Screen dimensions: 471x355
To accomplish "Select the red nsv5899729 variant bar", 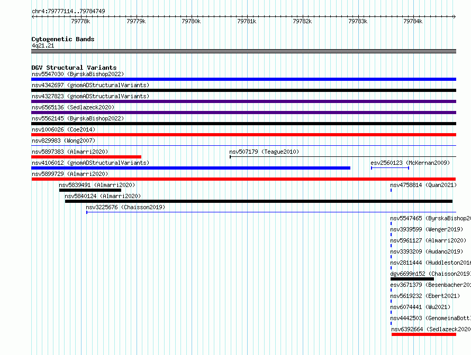I will coord(243,179).
